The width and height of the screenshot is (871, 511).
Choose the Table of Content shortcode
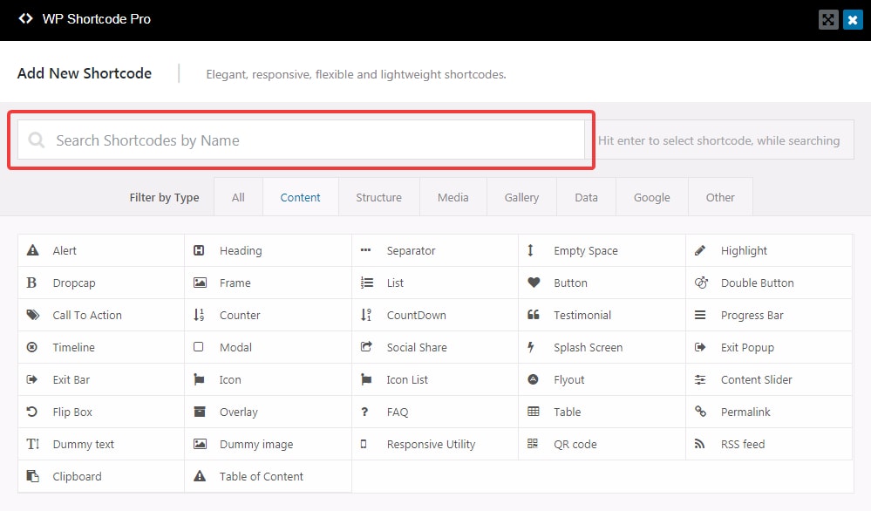click(x=268, y=476)
